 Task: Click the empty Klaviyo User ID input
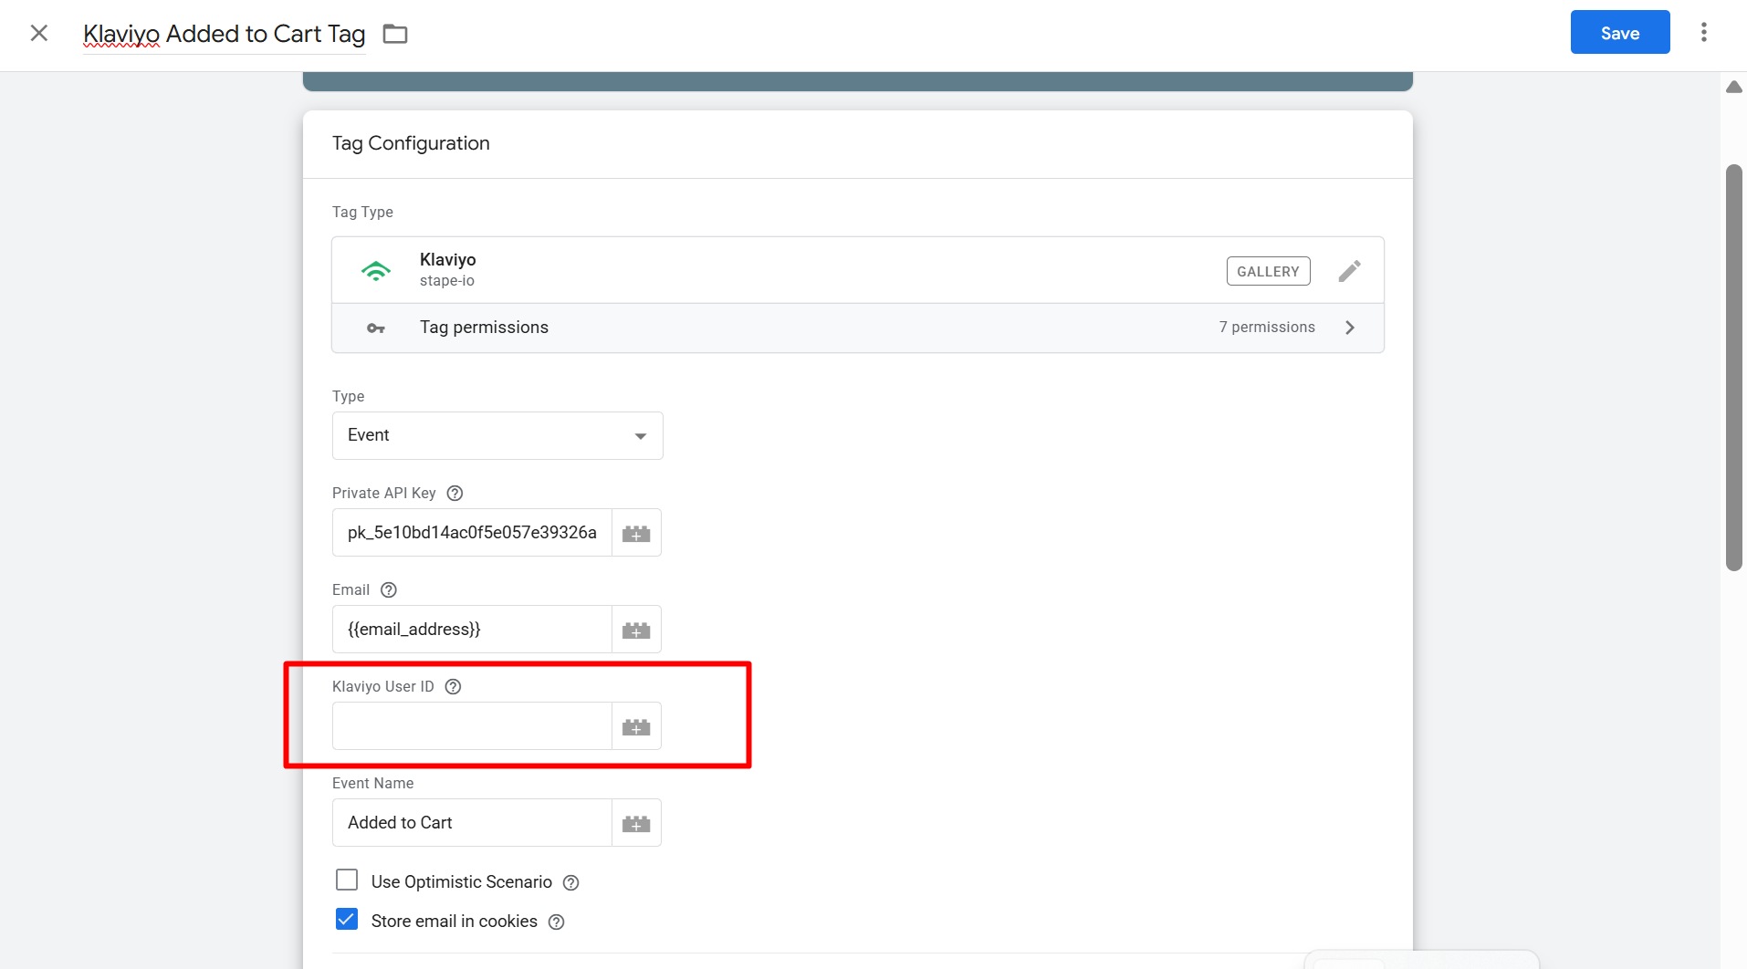472,726
